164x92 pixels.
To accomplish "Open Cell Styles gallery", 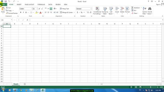I will point(111,11).
